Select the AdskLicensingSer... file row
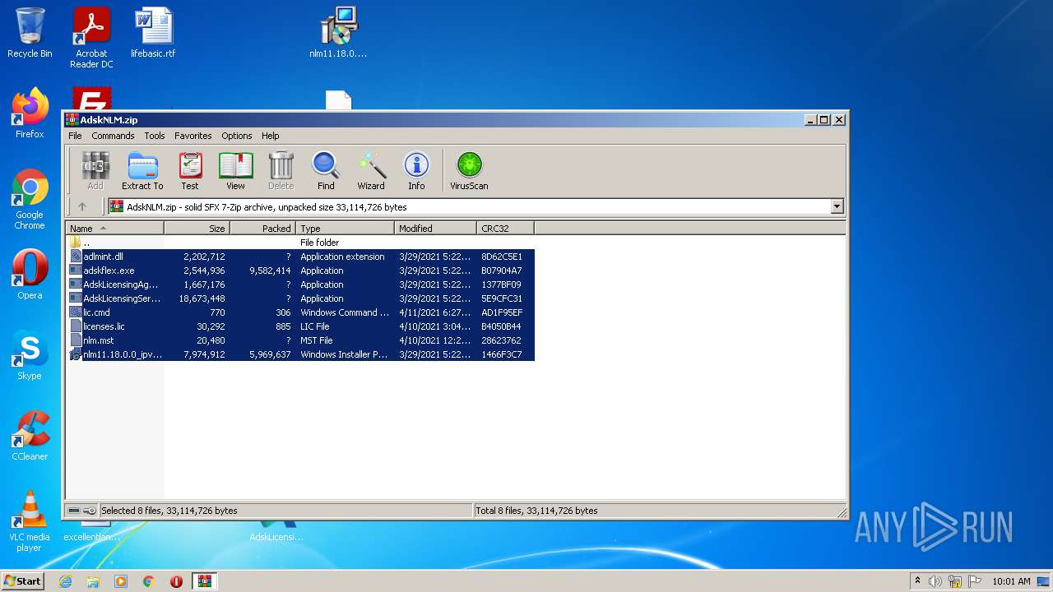Viewport: 1053px width, 592px height. point(300,298)
